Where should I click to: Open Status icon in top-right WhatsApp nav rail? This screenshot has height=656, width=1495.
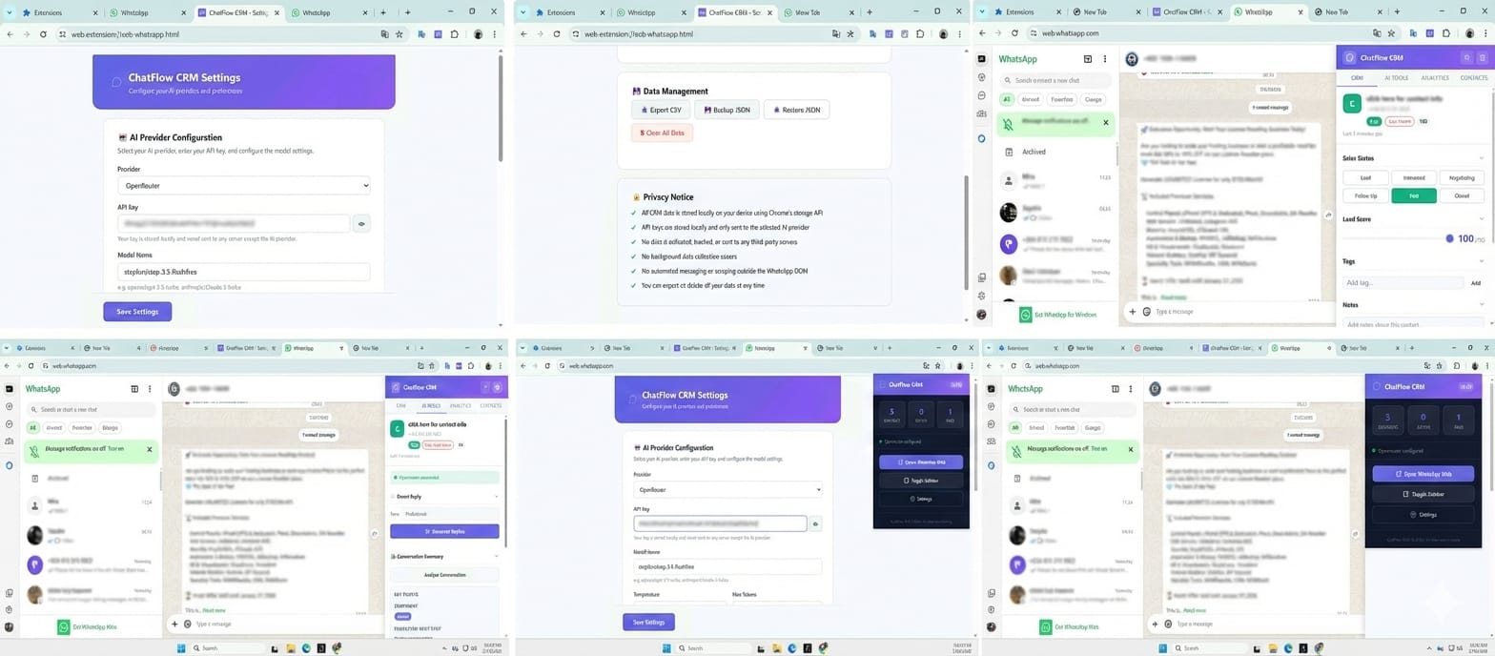(982, 78)
